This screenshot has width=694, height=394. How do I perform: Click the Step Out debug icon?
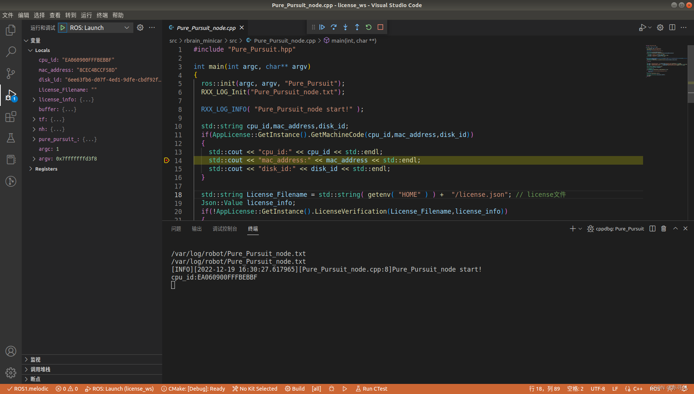pyautogui.click(x=357, y=27)
